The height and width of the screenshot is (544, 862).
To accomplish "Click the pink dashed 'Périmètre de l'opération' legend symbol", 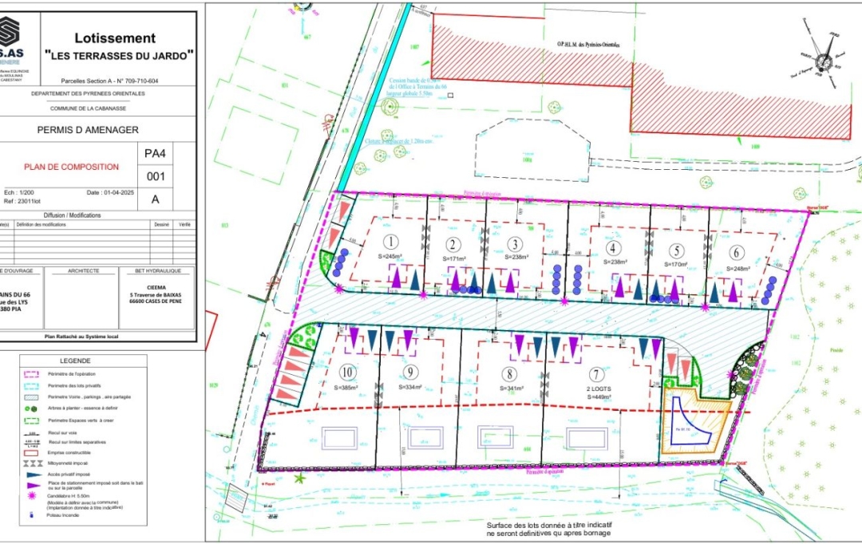I will tap(31, 374).
